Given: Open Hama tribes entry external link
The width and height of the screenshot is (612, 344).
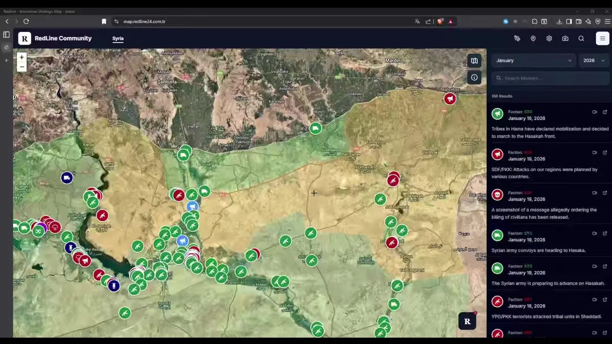Looking at the screenshot, I should [605, 112].
